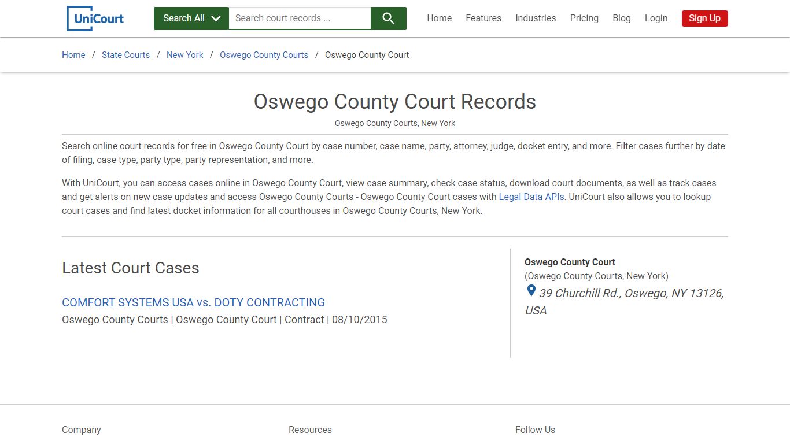Screen dimensions: 790x444
Task: Click the bold Oswego County Court sidebar title
Action: click(x=570, y=262)
